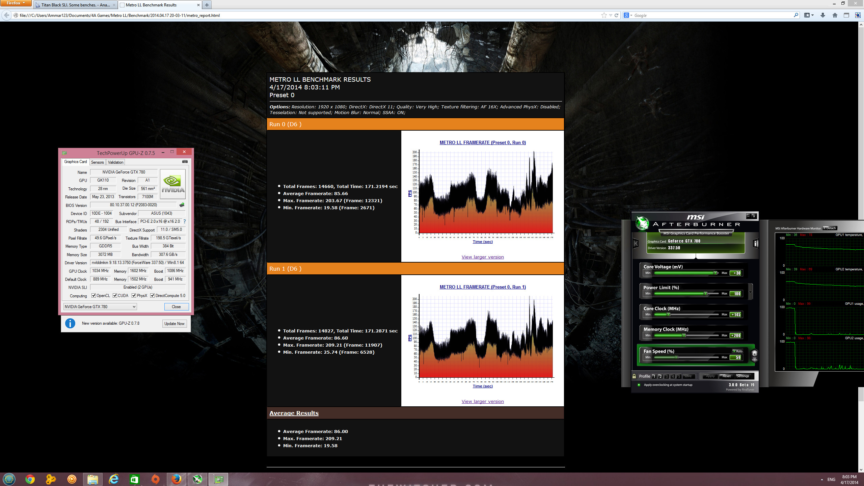Bookmark this page with the star icon
The image size is (864, 486).
(x=604, y=15)
